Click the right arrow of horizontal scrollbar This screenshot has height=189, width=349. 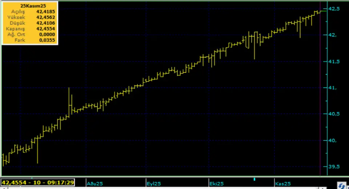coord(321,188)
